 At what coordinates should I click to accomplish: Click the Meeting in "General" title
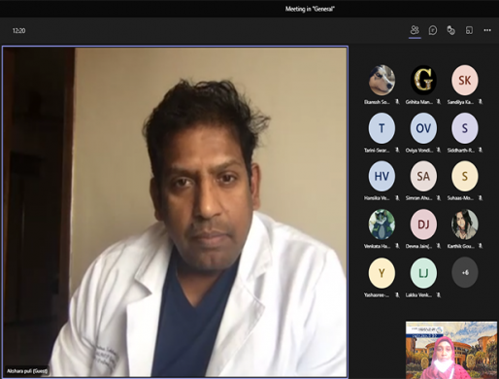tap(310, 9)
